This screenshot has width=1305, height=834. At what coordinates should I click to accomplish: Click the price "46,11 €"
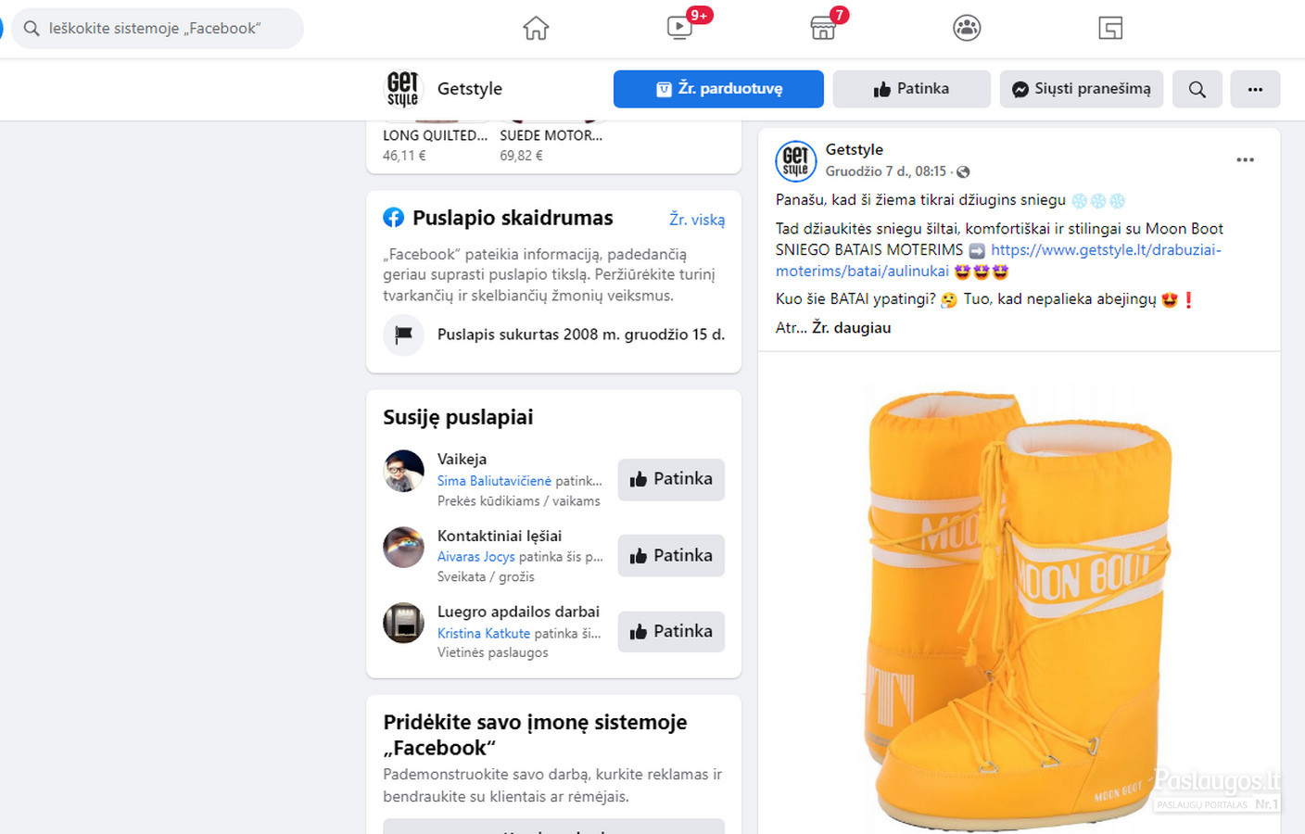(404, 156)
